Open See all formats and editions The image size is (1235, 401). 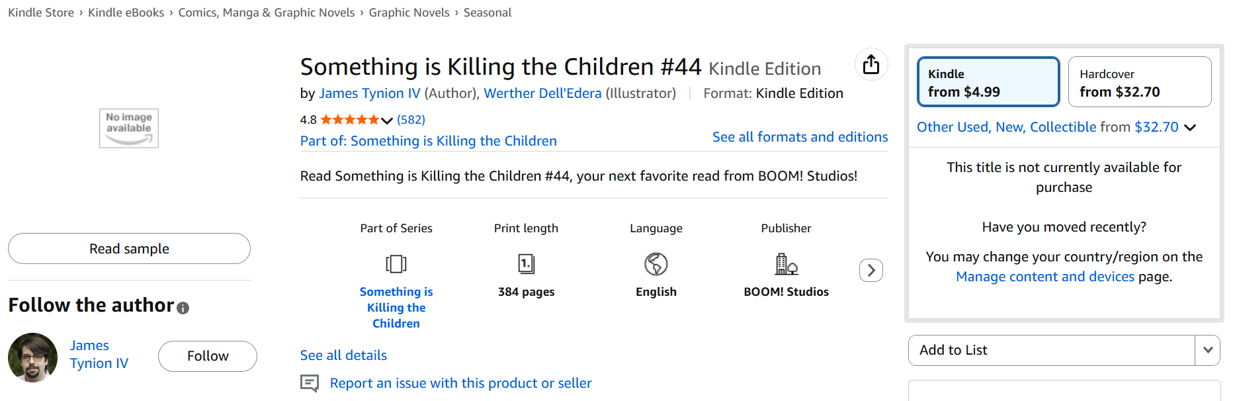800,137
